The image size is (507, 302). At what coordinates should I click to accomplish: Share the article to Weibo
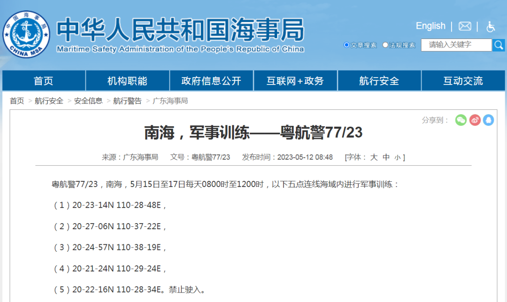pos(475,120)
